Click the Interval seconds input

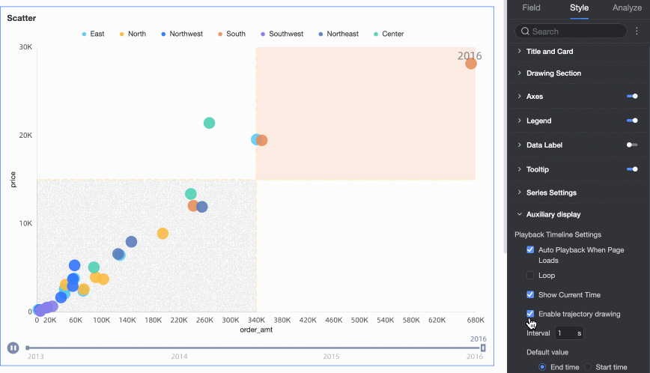[x=569, y=333]
